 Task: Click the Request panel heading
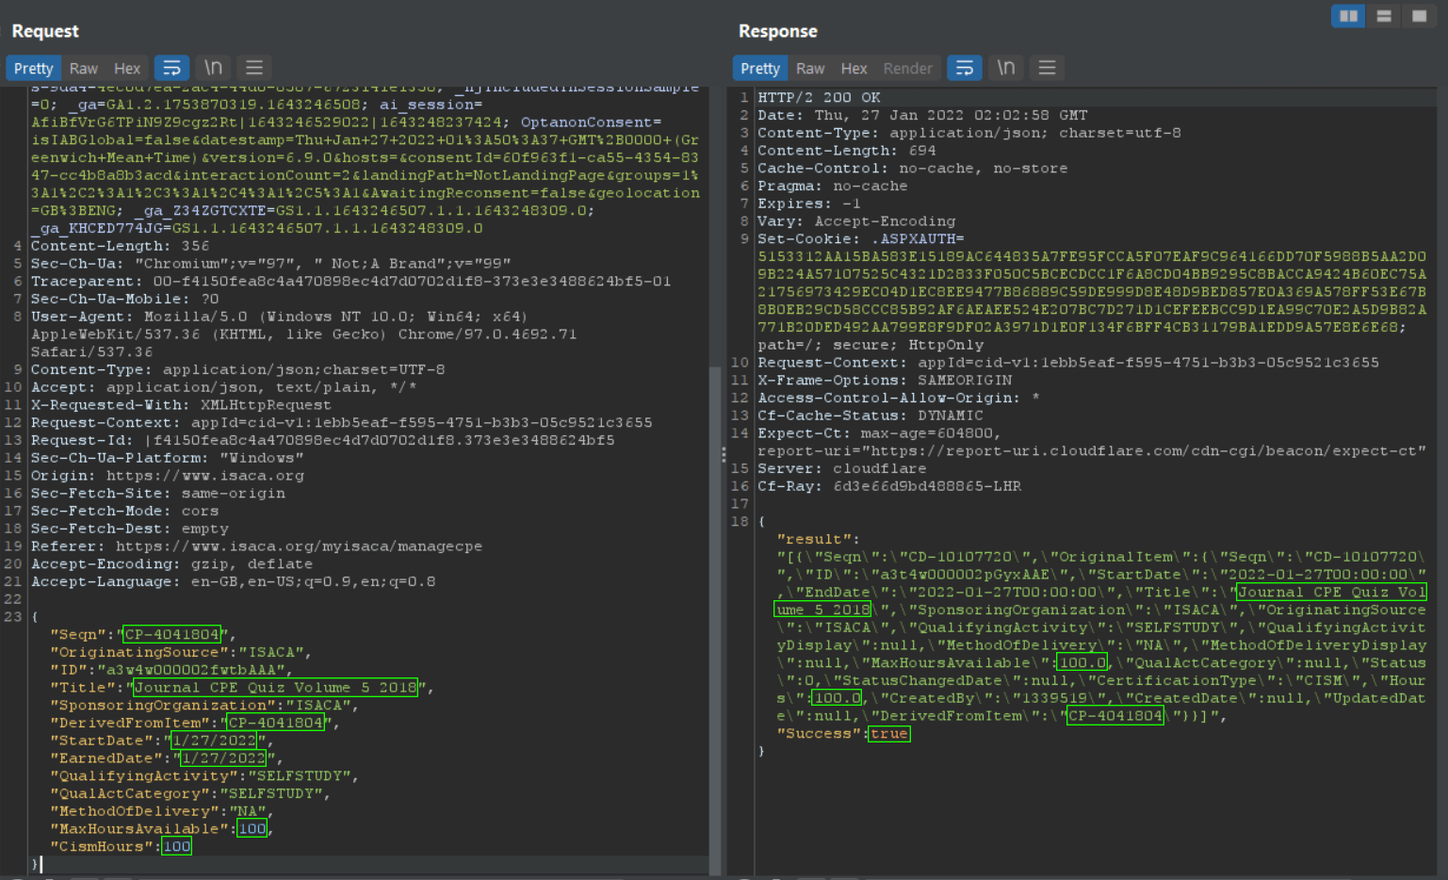pyautogui.click(x=45, y=31)
